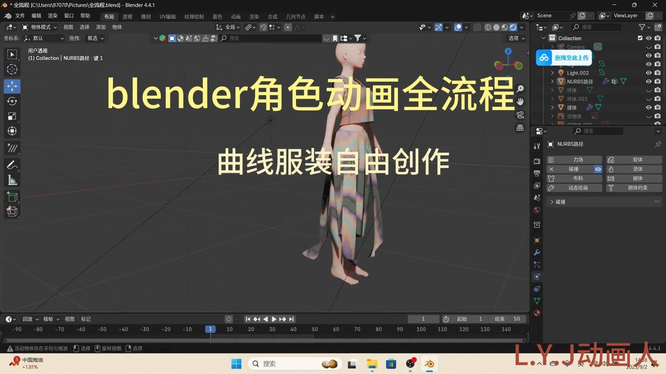This screenshot has height=374, width=666.
Task: Activate the Move tool
Action: click(12, 86)
